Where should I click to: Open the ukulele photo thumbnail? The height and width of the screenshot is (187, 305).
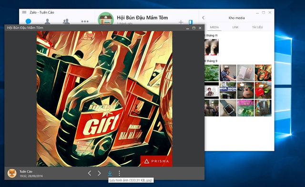[245, 90]
